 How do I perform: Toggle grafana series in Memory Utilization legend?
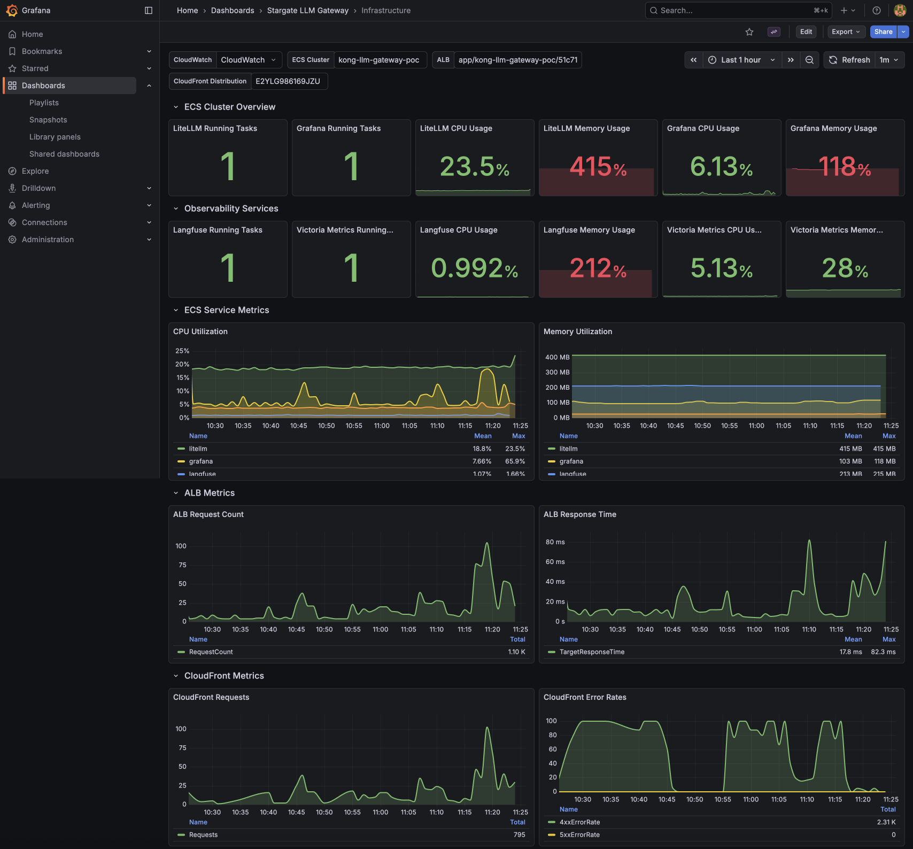click(571, 461)
